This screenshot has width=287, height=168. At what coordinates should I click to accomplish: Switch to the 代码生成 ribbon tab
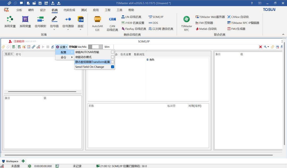tap(69, 10)
